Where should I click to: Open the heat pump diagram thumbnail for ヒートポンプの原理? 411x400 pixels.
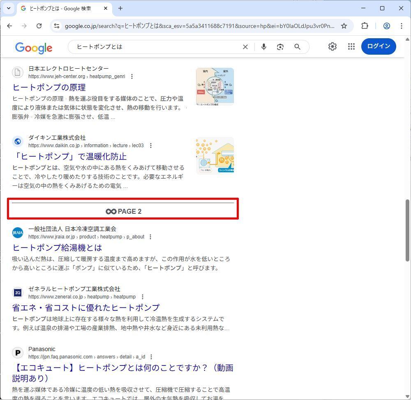point(215,87)
